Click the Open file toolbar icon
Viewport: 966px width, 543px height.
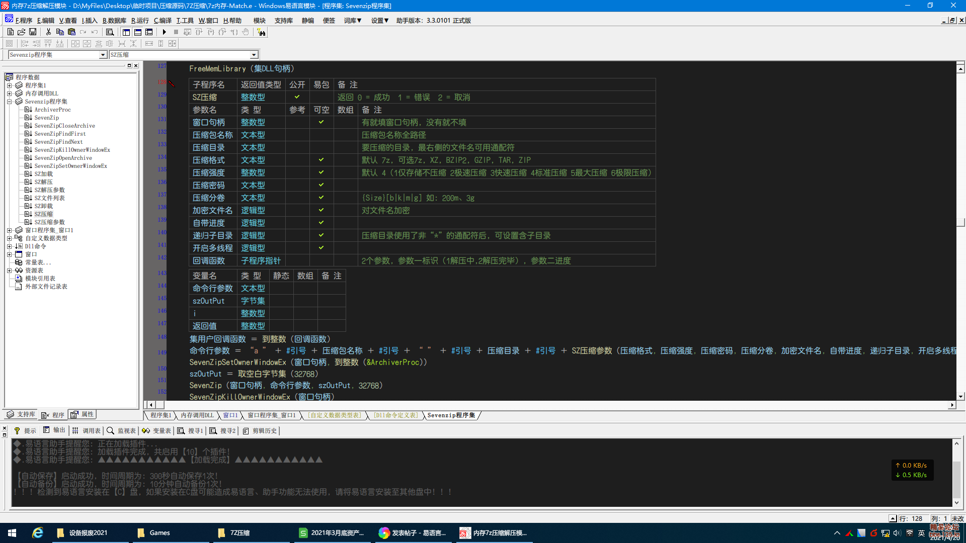tap(21, 32)
